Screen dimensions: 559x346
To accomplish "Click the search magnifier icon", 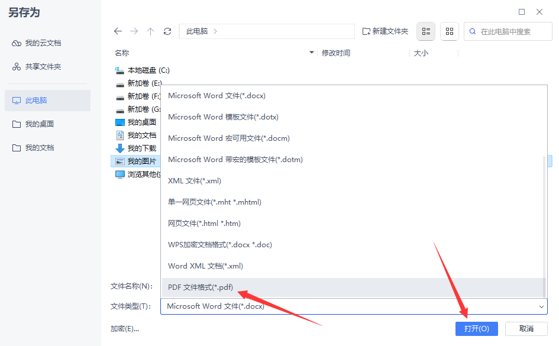I will coord(473,31).
